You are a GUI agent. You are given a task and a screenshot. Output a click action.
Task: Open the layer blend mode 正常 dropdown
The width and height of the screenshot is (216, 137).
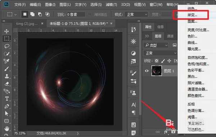(161, 53)
